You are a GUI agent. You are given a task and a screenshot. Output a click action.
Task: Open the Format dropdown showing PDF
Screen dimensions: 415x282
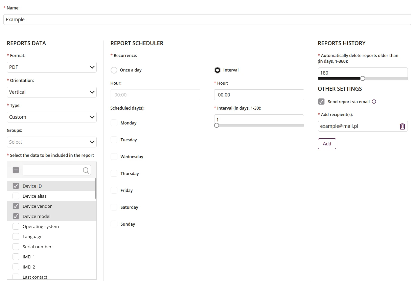pyautogui.click(x=52, y=67)
